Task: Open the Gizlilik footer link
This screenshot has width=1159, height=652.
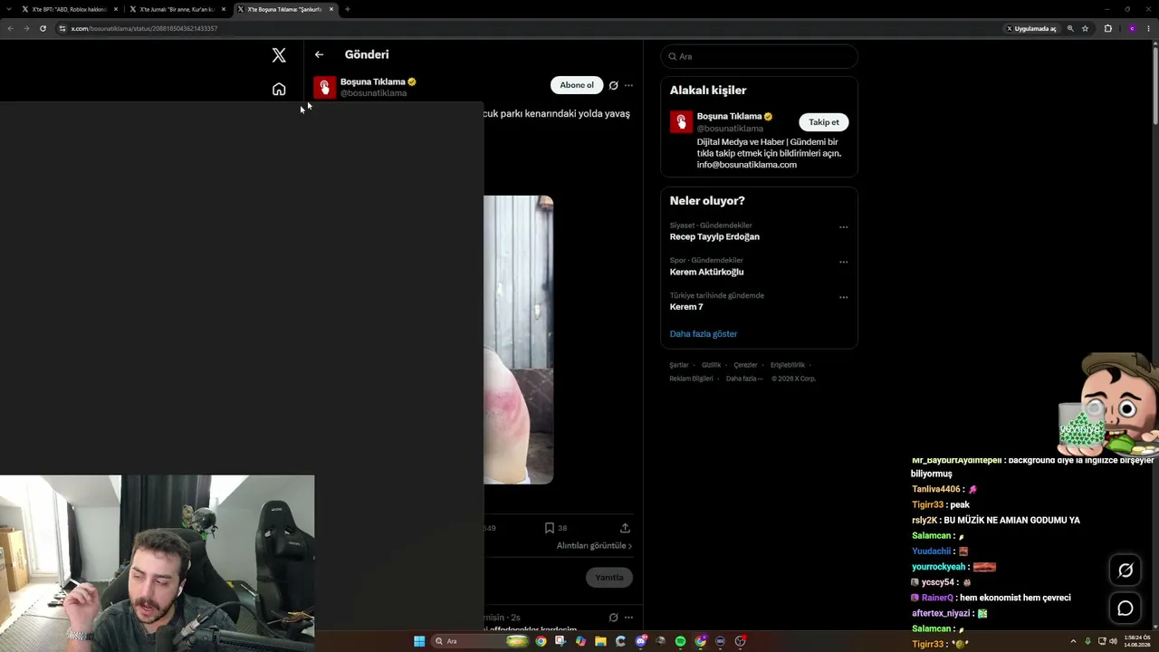Action: click(711, 365)
